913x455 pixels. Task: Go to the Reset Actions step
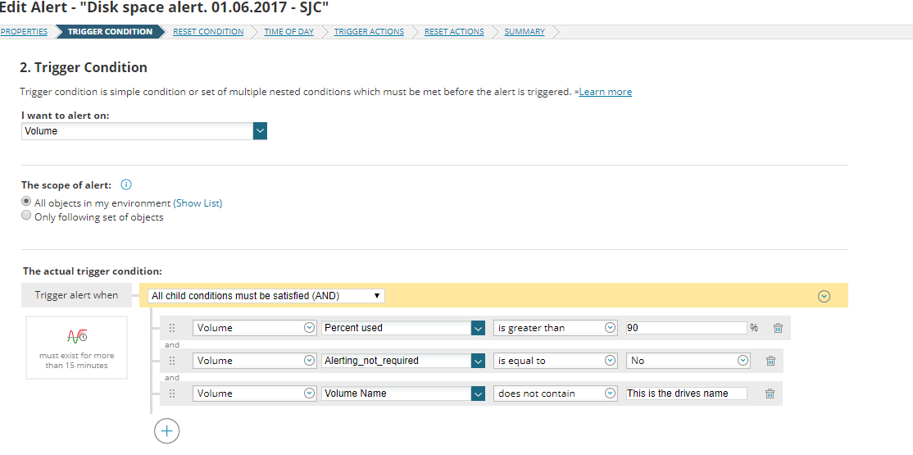(454, 31)
